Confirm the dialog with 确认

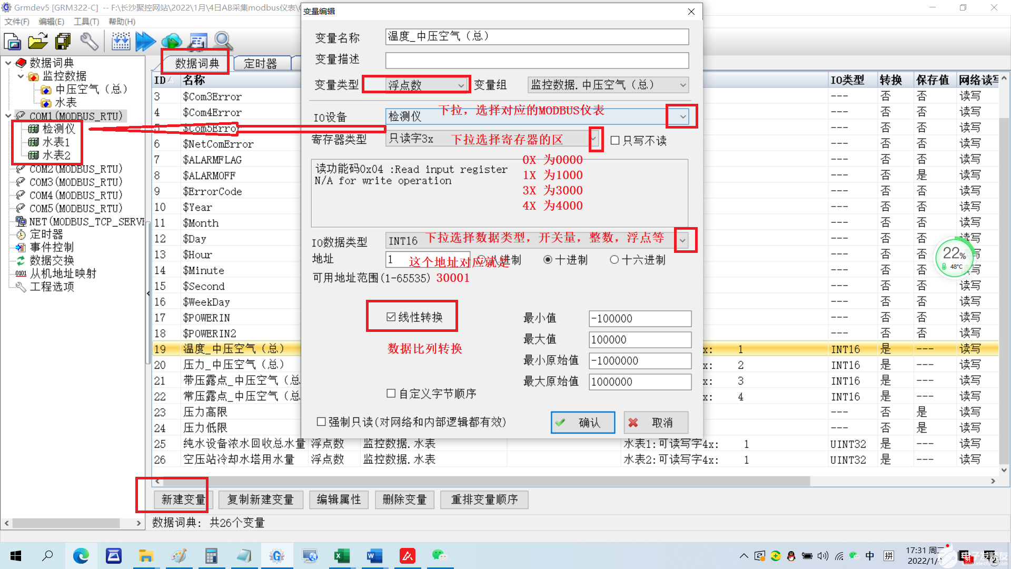pos(583,423)
